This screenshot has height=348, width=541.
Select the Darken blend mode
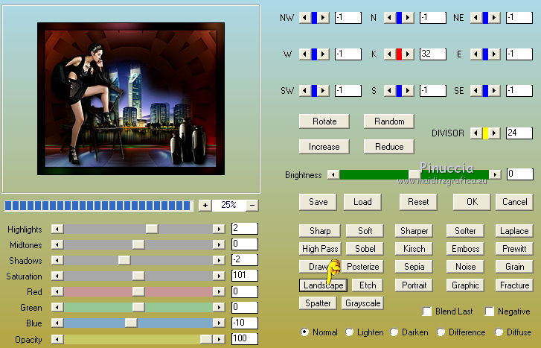(394, 332)
